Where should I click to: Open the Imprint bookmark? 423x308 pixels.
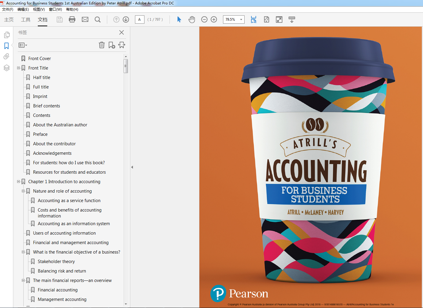tap(40, 96)
